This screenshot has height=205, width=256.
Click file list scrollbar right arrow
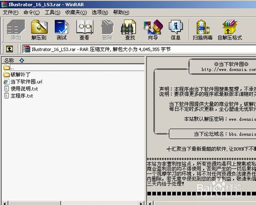(x=141, y=203)
